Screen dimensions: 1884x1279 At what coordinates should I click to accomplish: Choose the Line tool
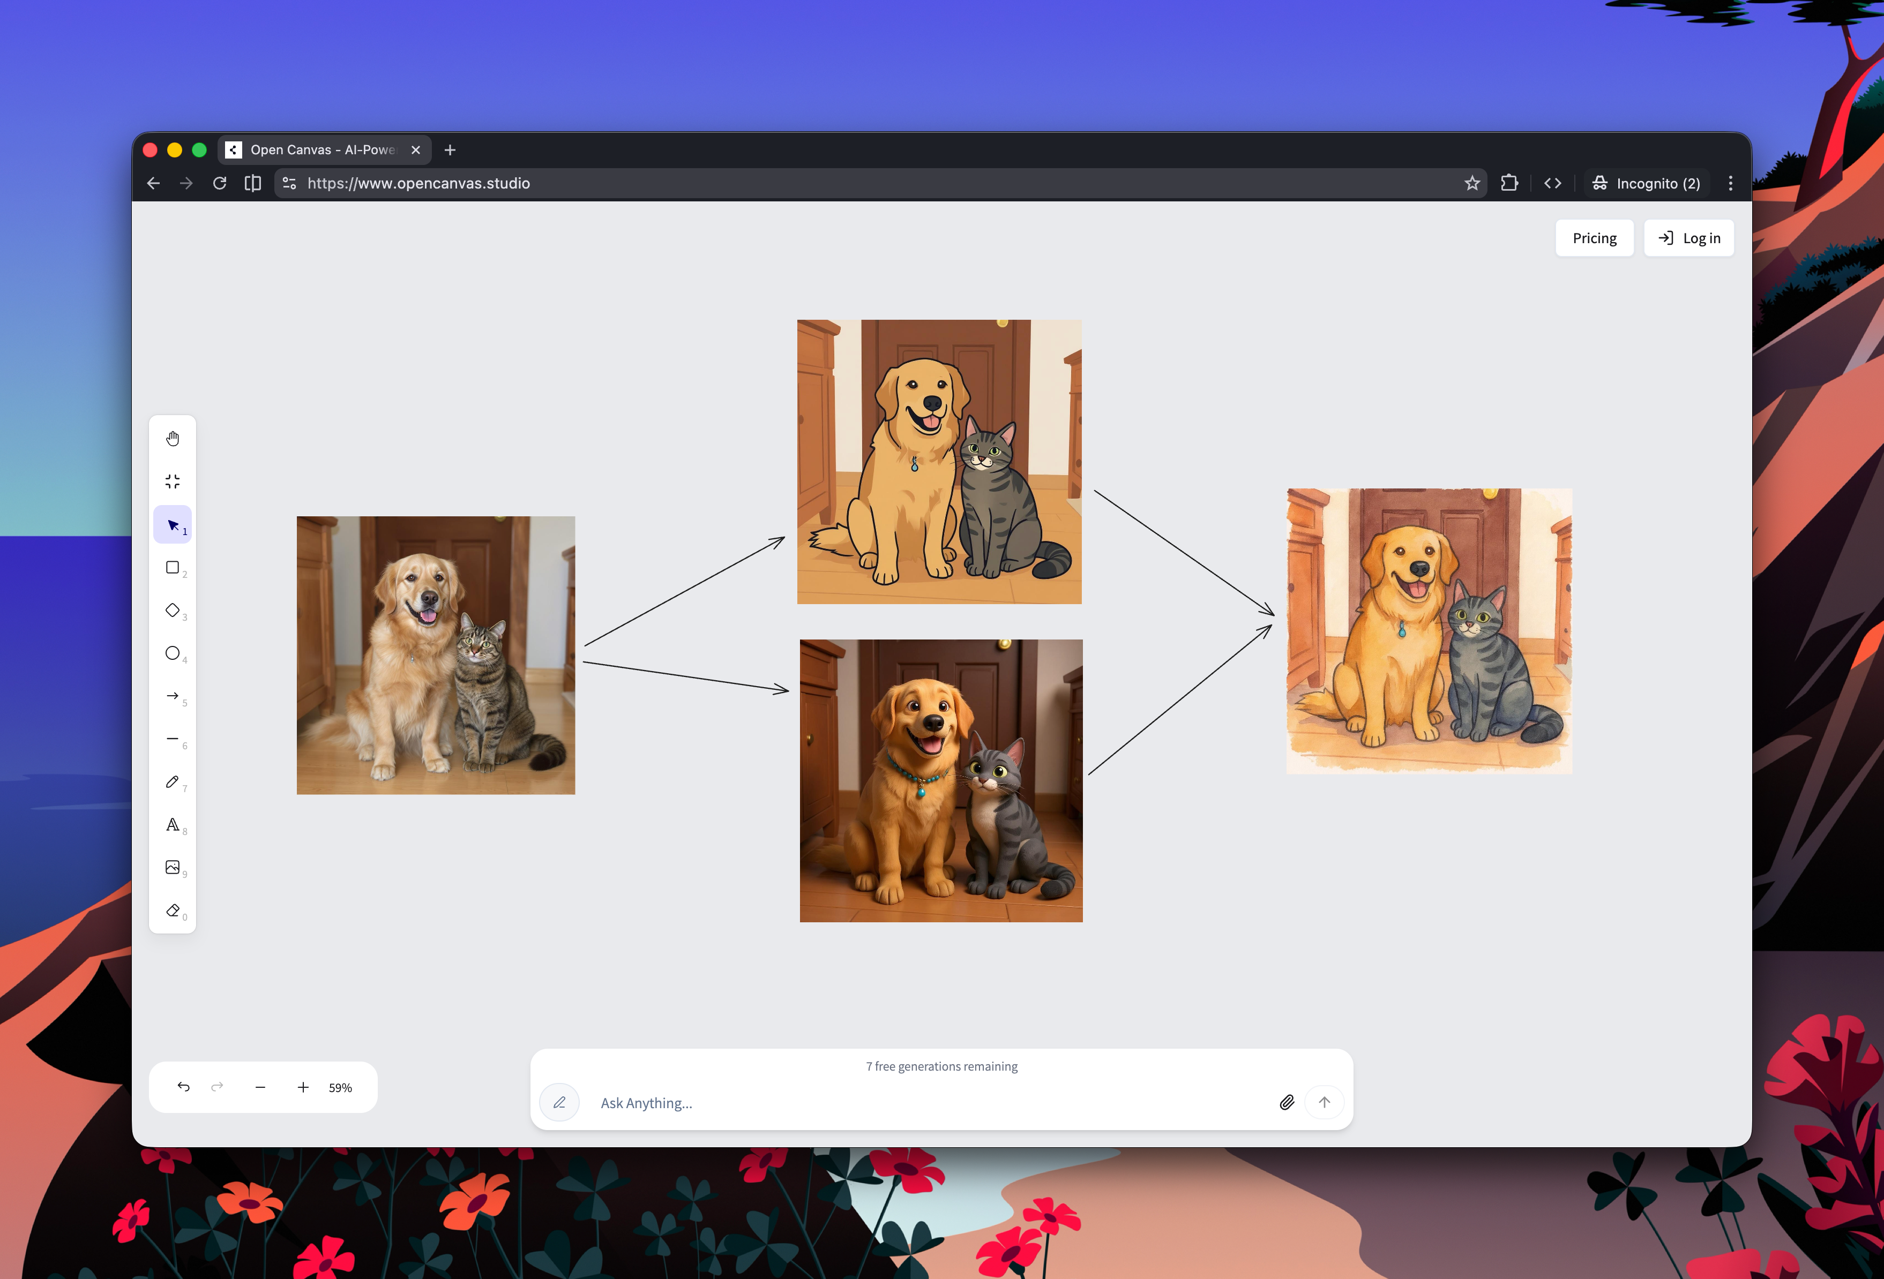[x=173, y=739]
